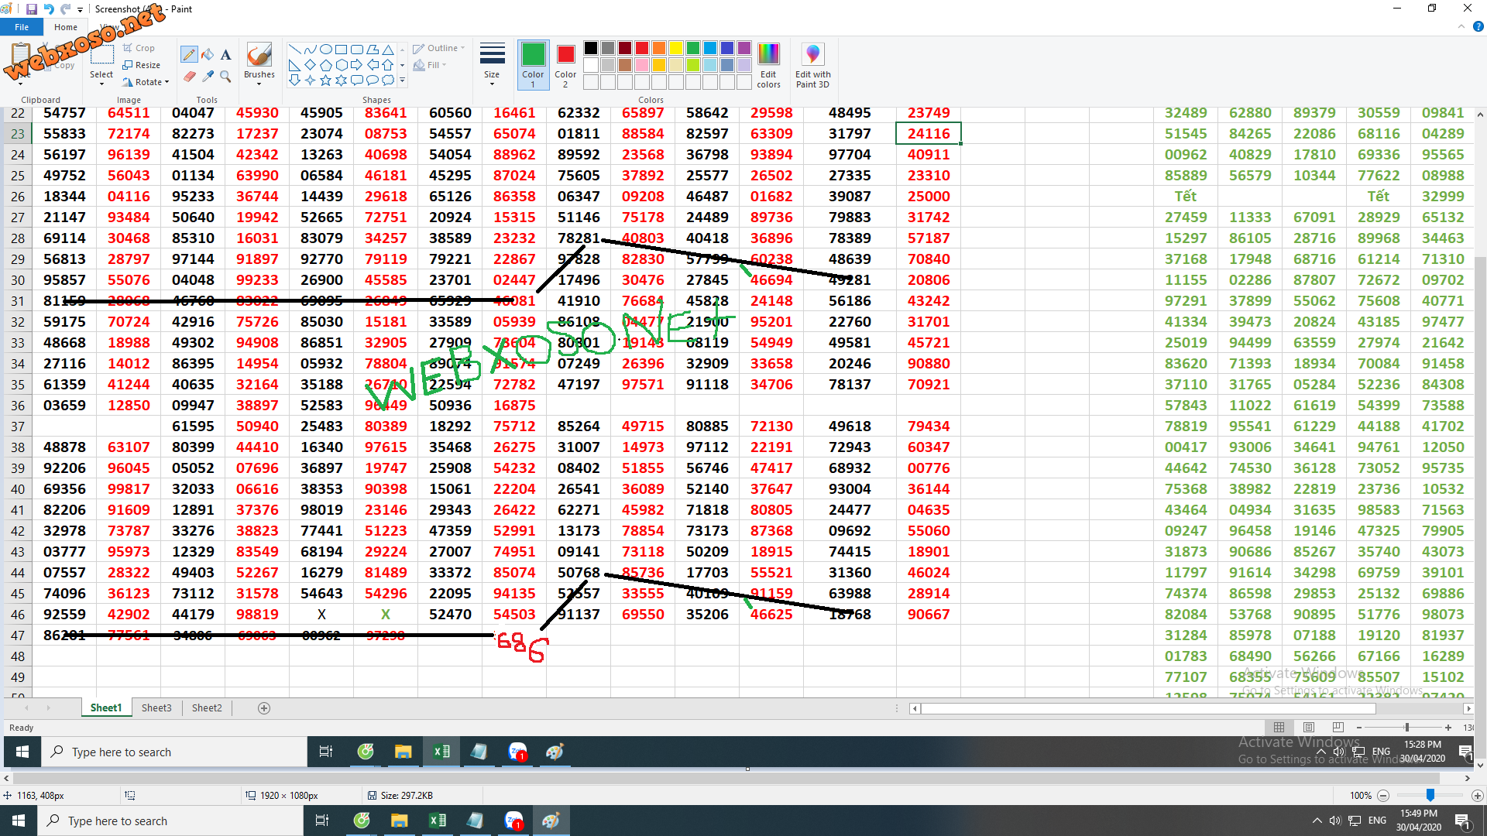Open Edit with Paint 3D
The image size is (1487, 836).
[812, 65]
